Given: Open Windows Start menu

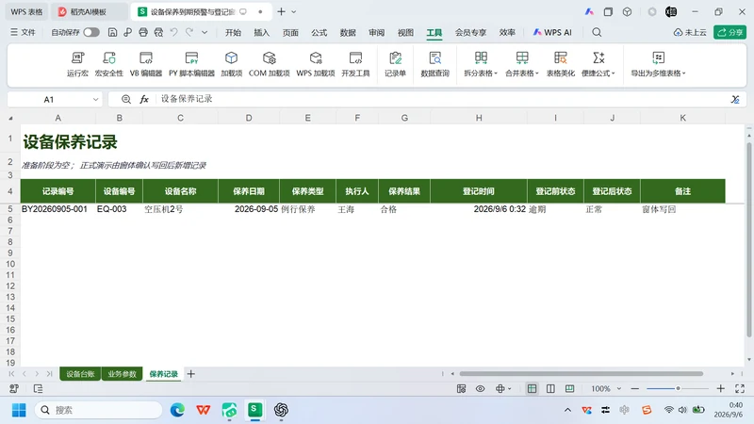Looking at the screenshot, I should tap(19, 410).
